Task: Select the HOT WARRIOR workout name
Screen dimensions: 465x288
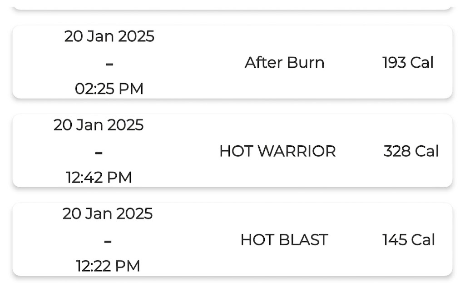Action: pos(277,151)
